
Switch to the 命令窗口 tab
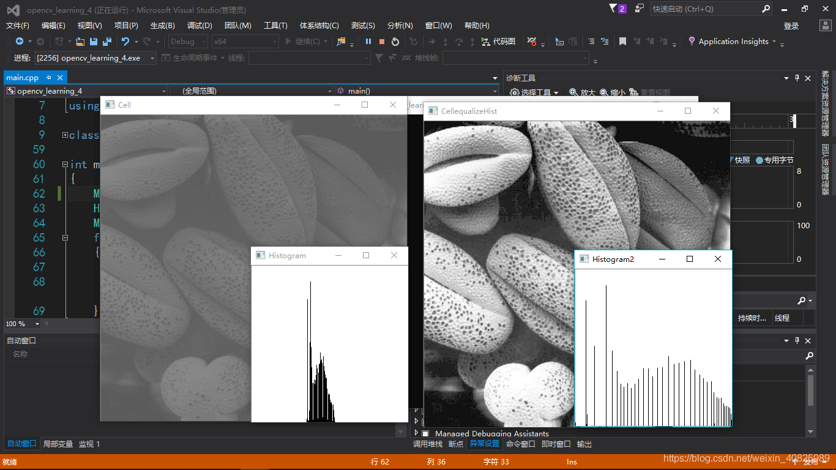point(521,444)
